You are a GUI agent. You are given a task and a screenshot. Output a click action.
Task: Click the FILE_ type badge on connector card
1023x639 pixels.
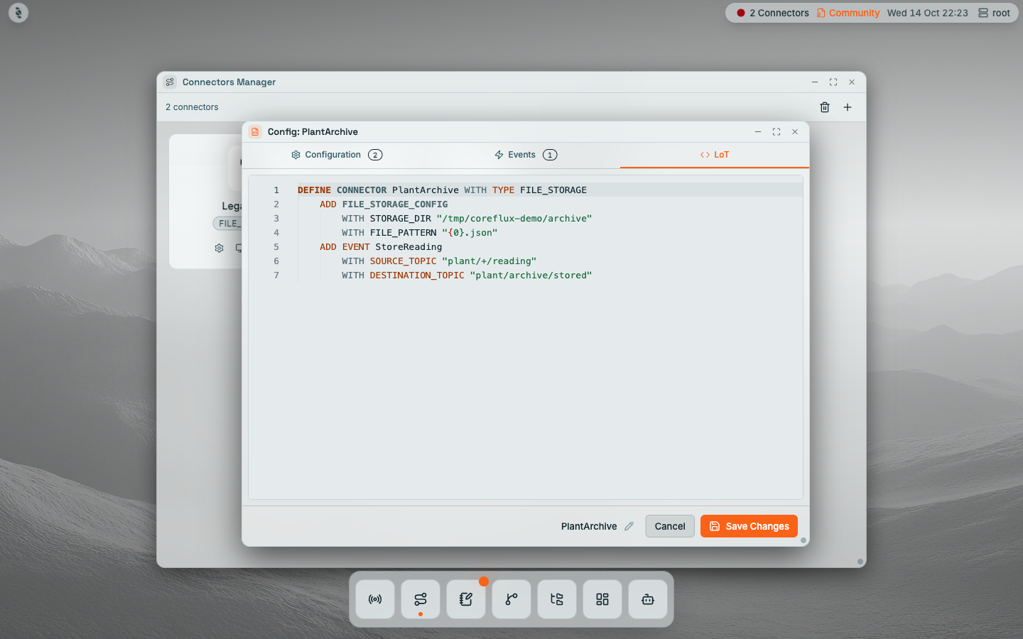(228, 223)
